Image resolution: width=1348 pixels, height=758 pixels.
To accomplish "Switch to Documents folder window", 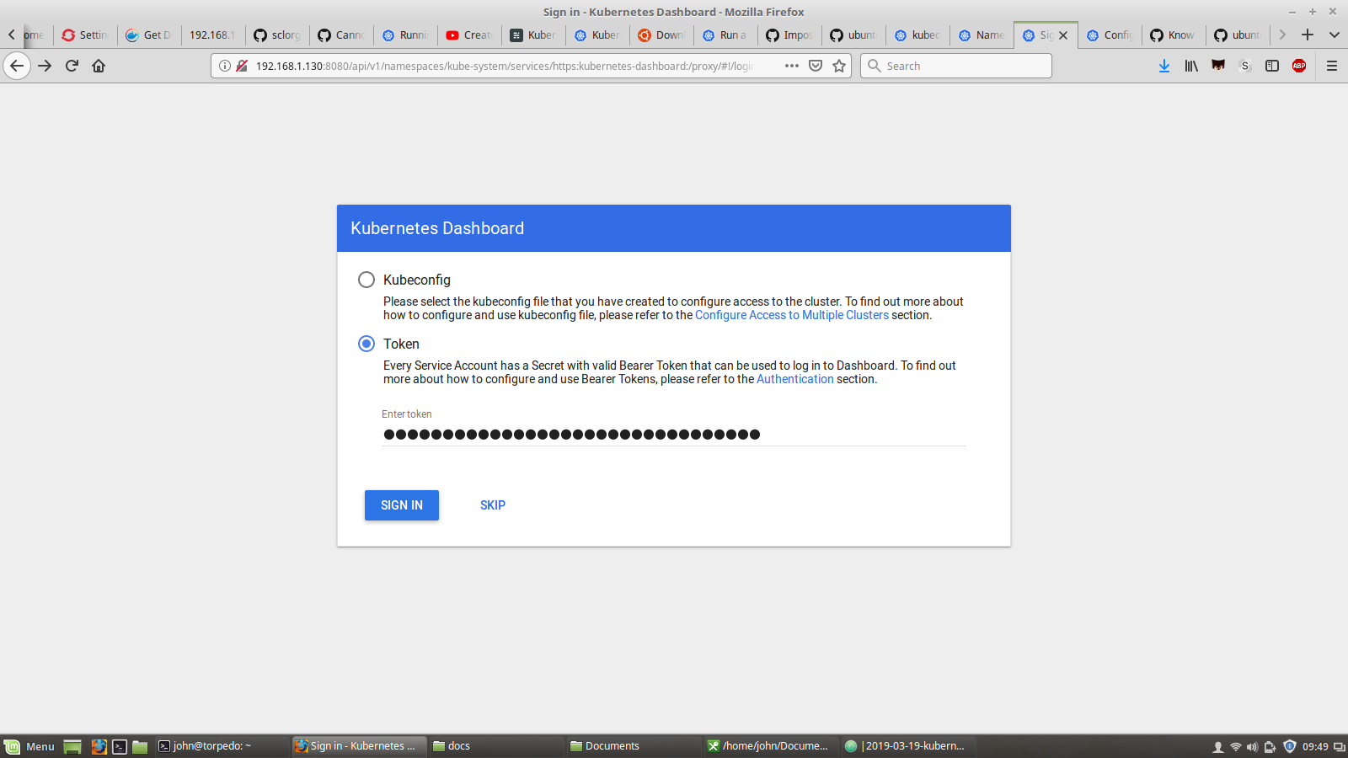I will [x=633, y=746].
